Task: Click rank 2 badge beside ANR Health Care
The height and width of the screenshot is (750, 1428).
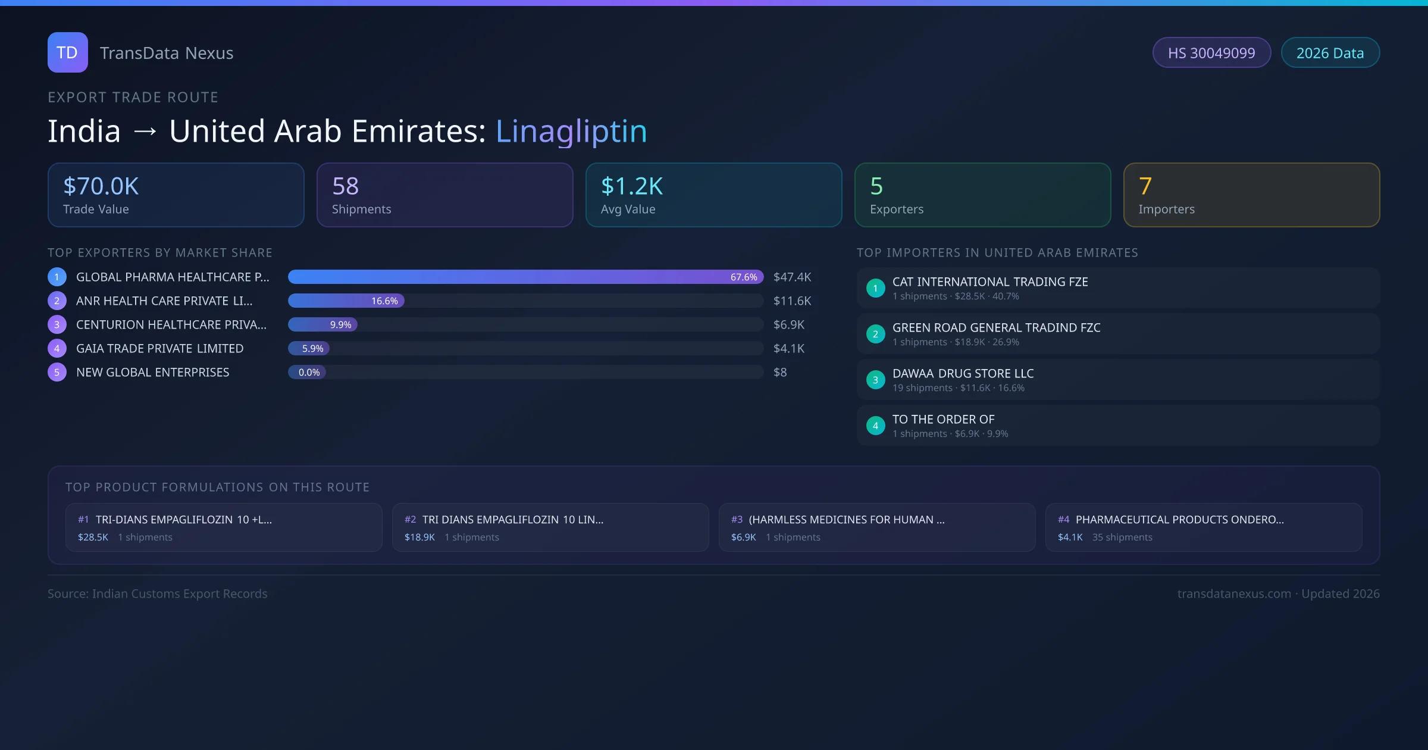Action: [57, 301]
